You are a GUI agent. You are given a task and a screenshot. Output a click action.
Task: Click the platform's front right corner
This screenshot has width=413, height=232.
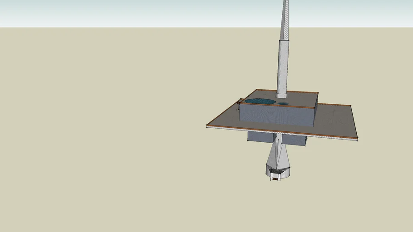click(357, 138)
